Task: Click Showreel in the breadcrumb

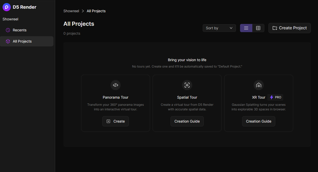Action: click(71, 11)
